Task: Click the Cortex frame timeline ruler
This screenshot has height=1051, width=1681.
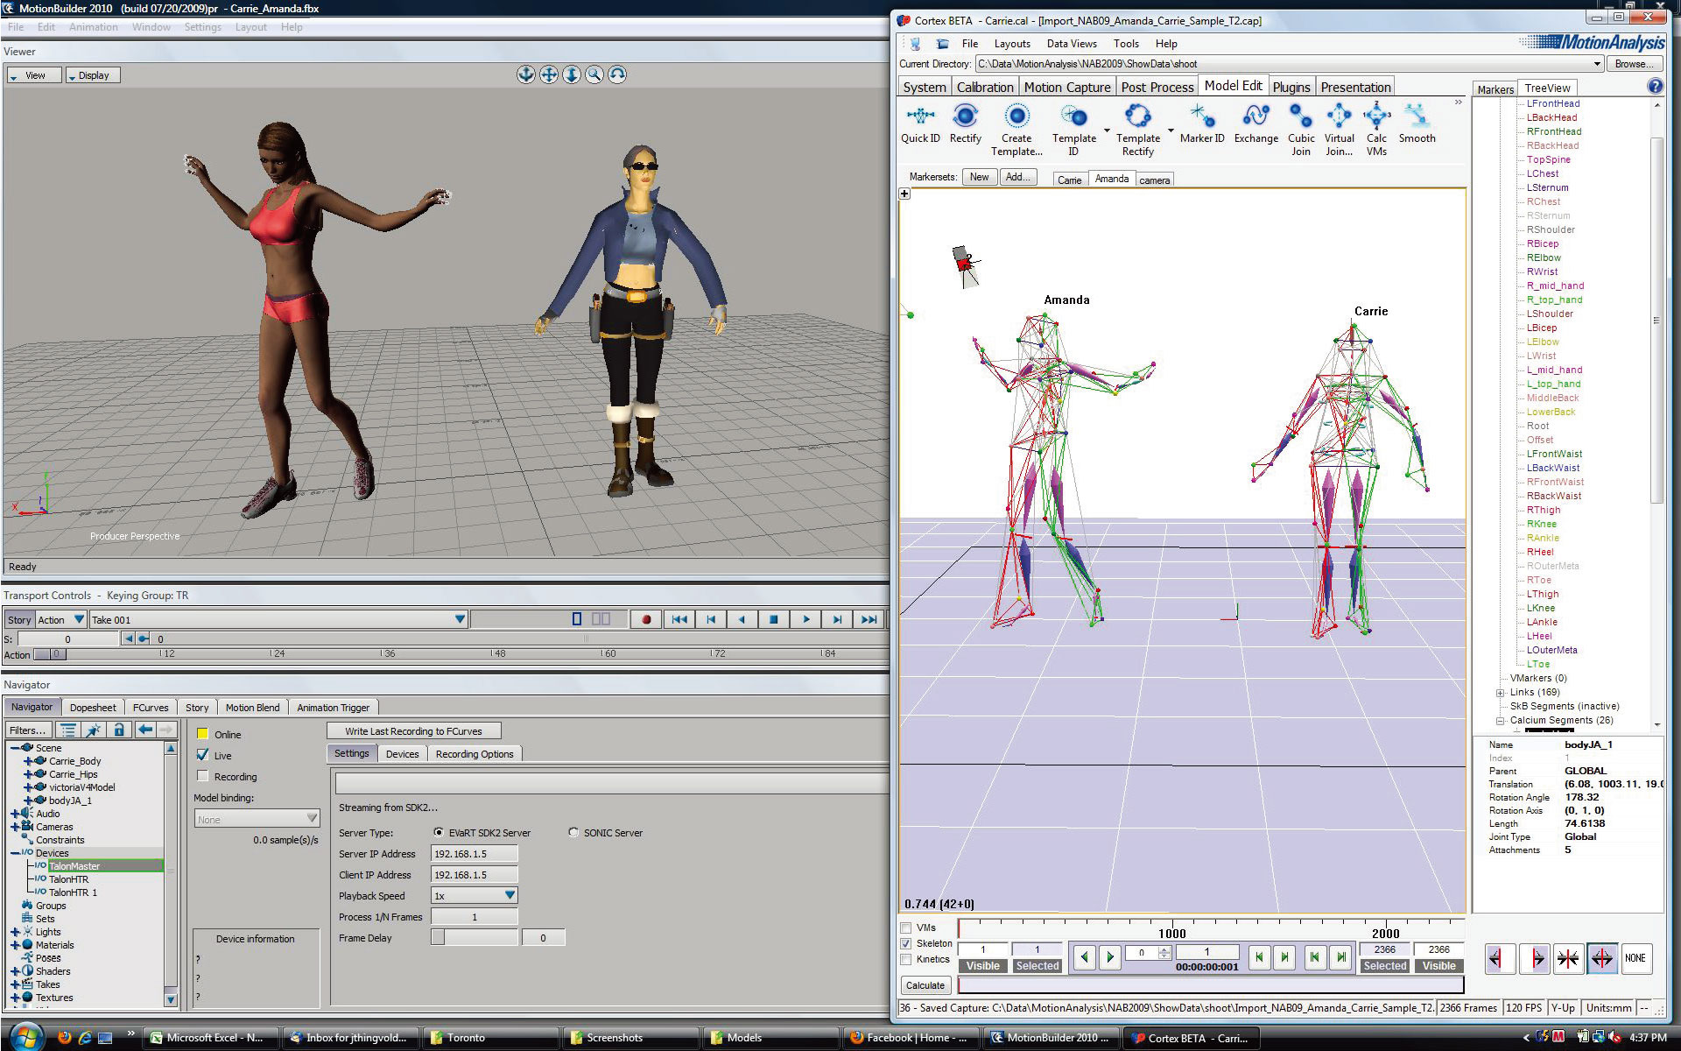Action: 1211,928
